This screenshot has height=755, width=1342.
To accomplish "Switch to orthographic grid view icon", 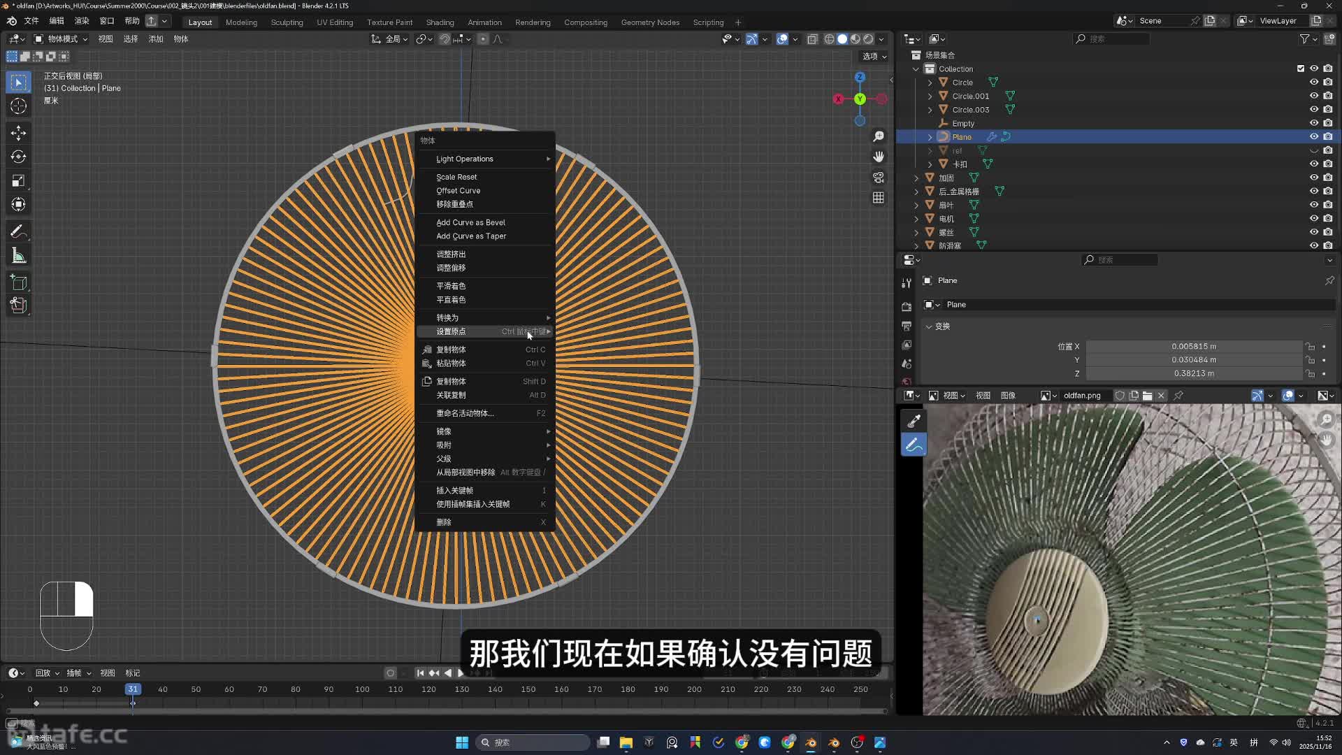I will (x=879, y=198).
